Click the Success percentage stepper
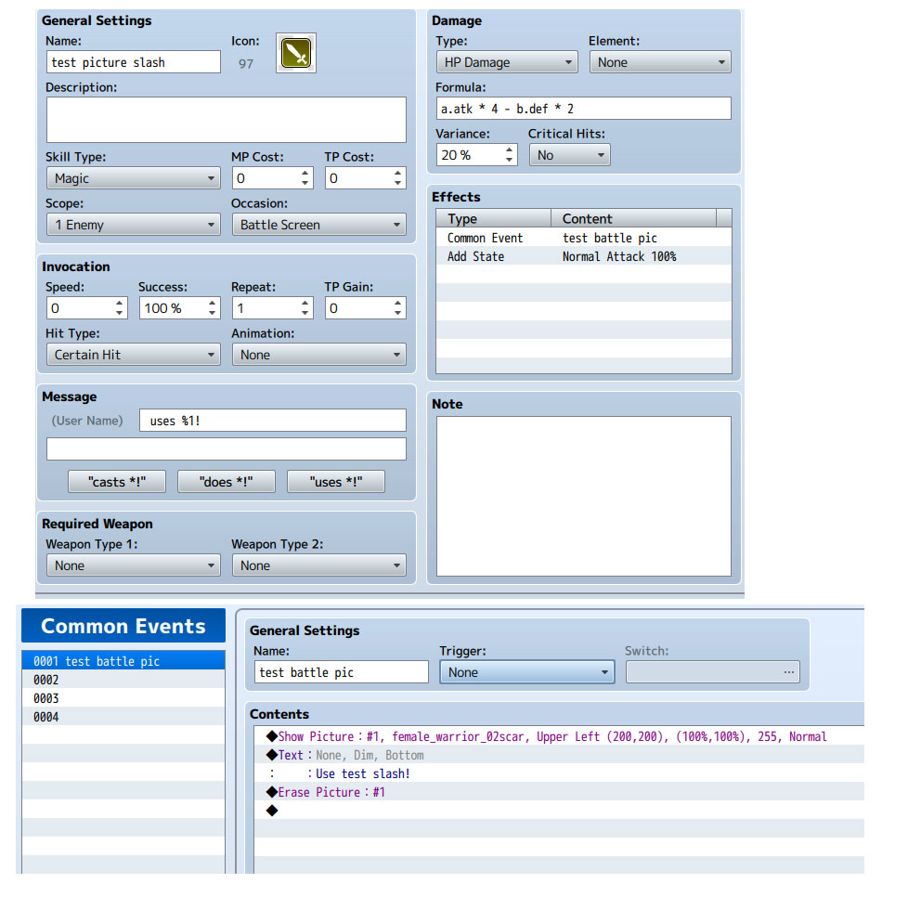This screenshot has height=909, width=908. click(x=180, y=308)
